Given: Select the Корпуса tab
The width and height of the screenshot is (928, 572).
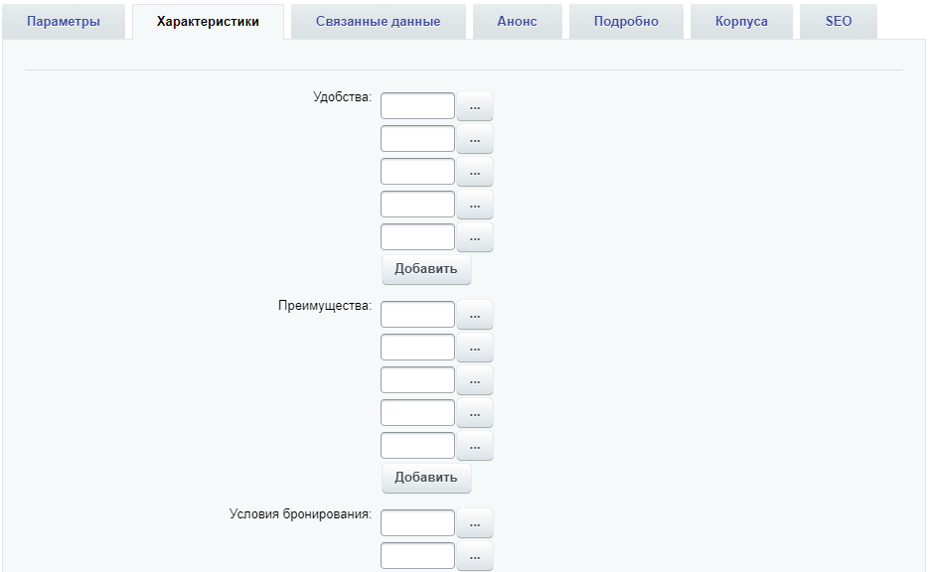Looking at the screenshot, I should click(741, 22).
